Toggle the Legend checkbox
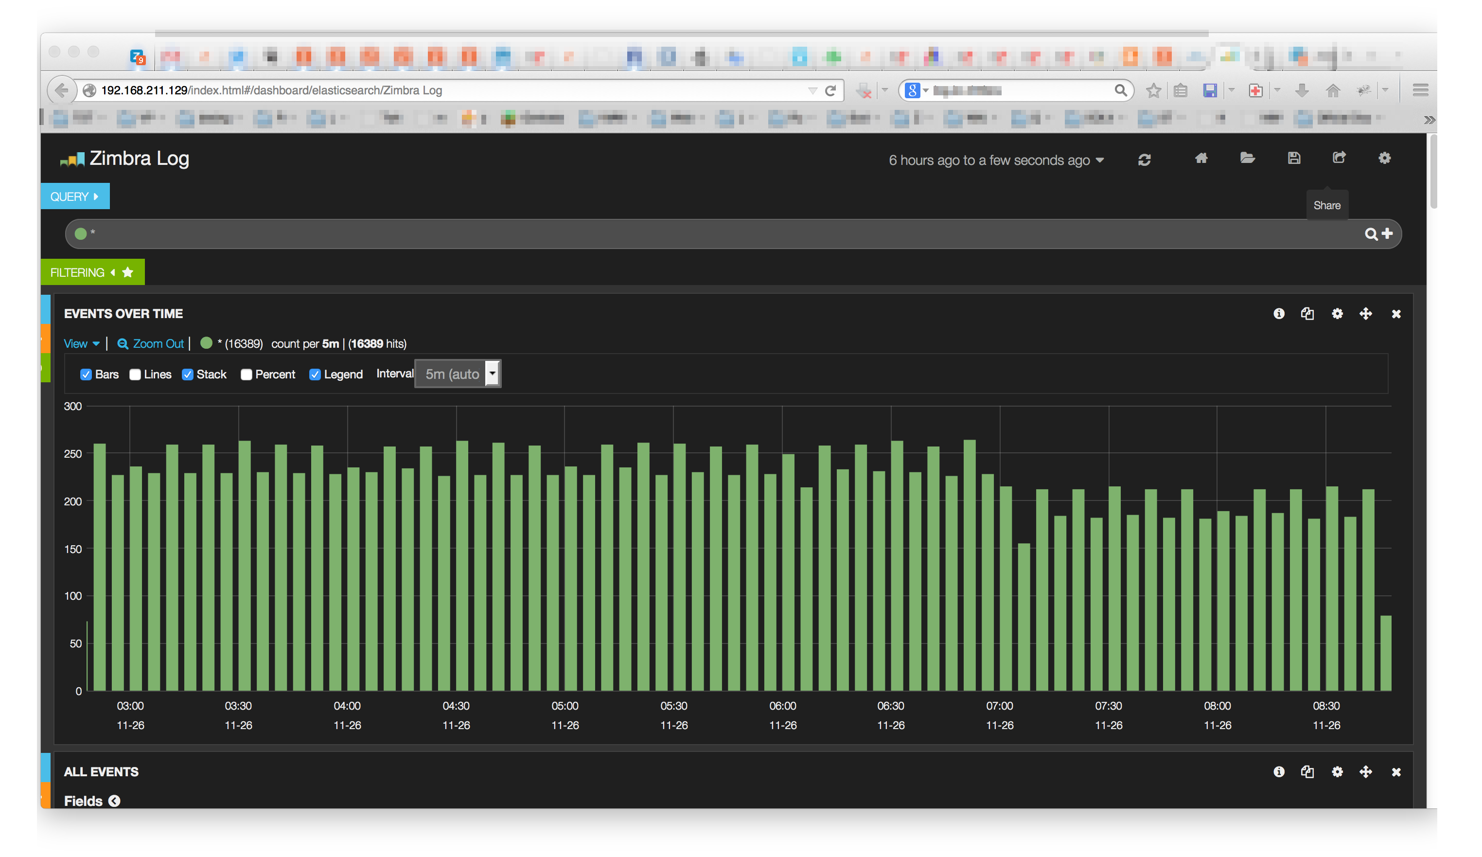Viewport: 1482px width, 857px height. click(x=315, y=375)
